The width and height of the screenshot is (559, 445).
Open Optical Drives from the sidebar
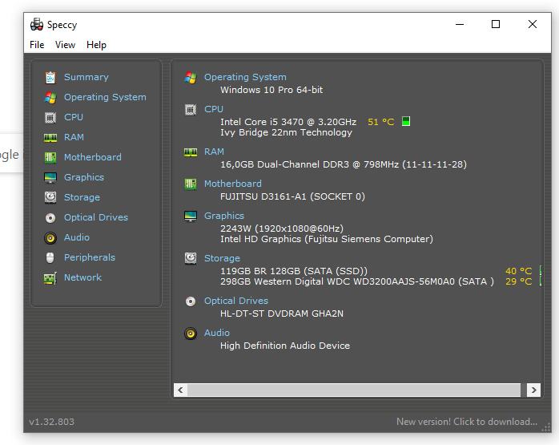coord(96,217)
